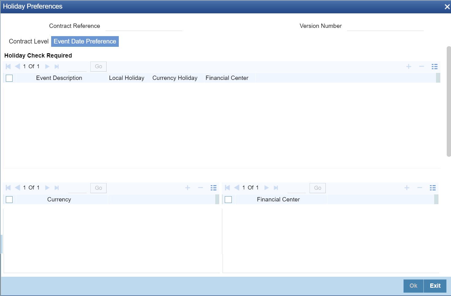This screenshot has width=451, height=296.
Task: Go to last page in Currency grid
Action: 57,188
